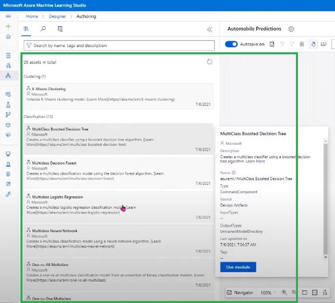Click the fit-to-screen icon

click(304, 292)
